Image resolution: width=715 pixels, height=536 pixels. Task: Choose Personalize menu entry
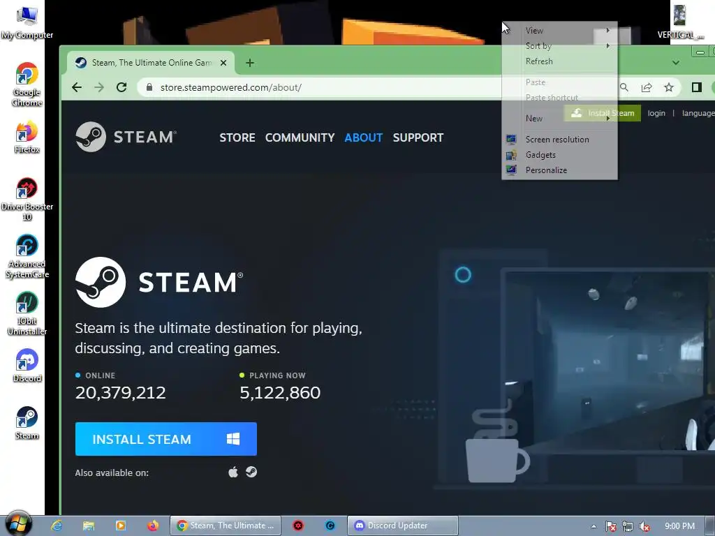[x=559, y=170]
